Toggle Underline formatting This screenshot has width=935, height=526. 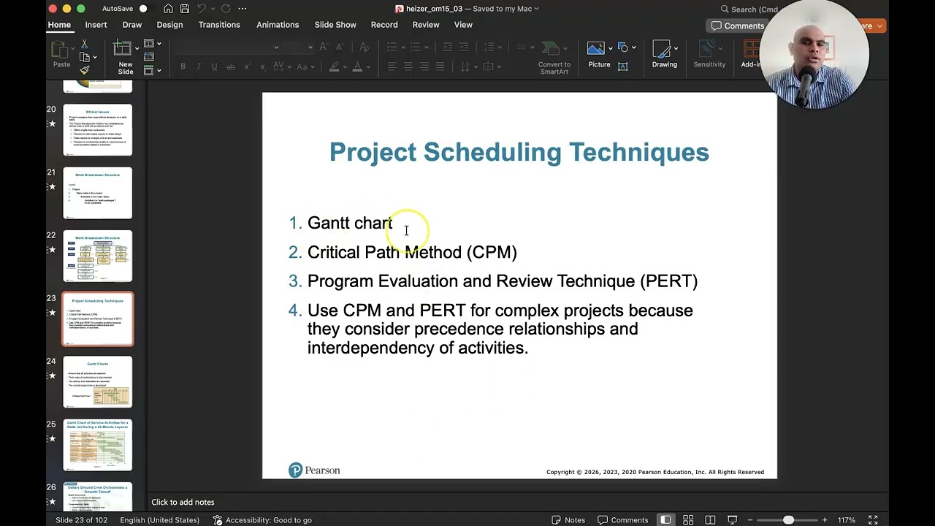click(214, 66)
